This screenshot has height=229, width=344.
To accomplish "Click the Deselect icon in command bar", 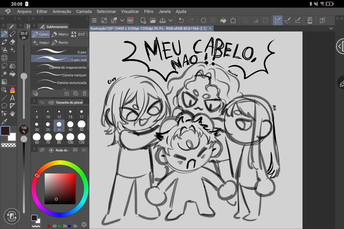I will (246, 20).
